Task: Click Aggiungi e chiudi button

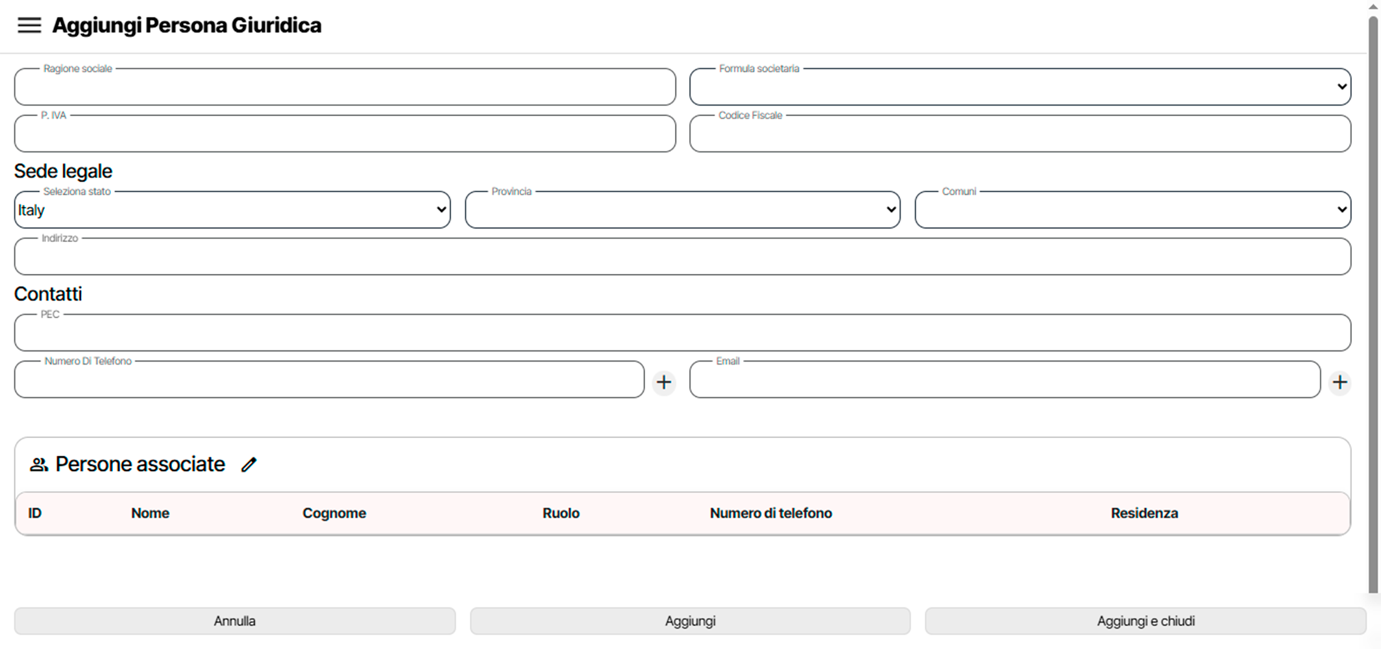Action: 1145,621
